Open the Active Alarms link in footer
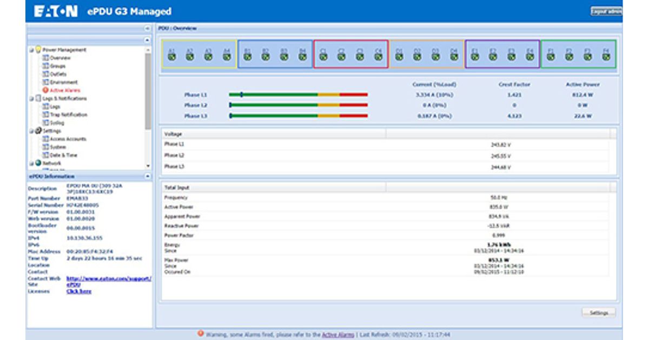This screenshot has width=649, height=340. click(x=337, y=335)
